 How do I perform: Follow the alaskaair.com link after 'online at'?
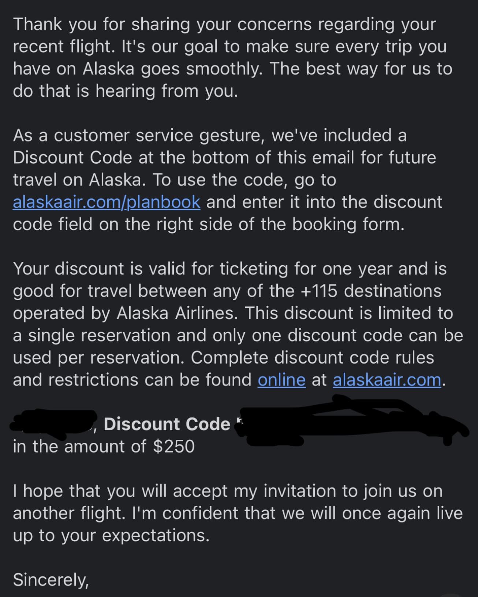click(387, 380)
